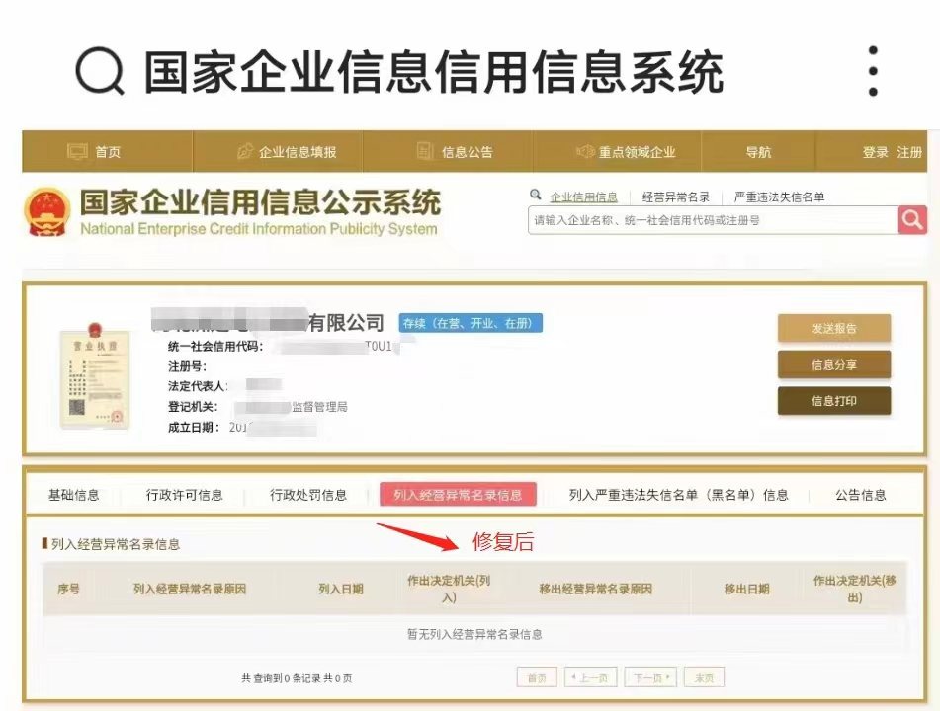
Task: Click the 国家企业信息信用信息系统 search query text
Action: (434, 72)
